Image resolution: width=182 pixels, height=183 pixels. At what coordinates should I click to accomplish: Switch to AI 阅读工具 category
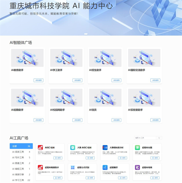21,152
